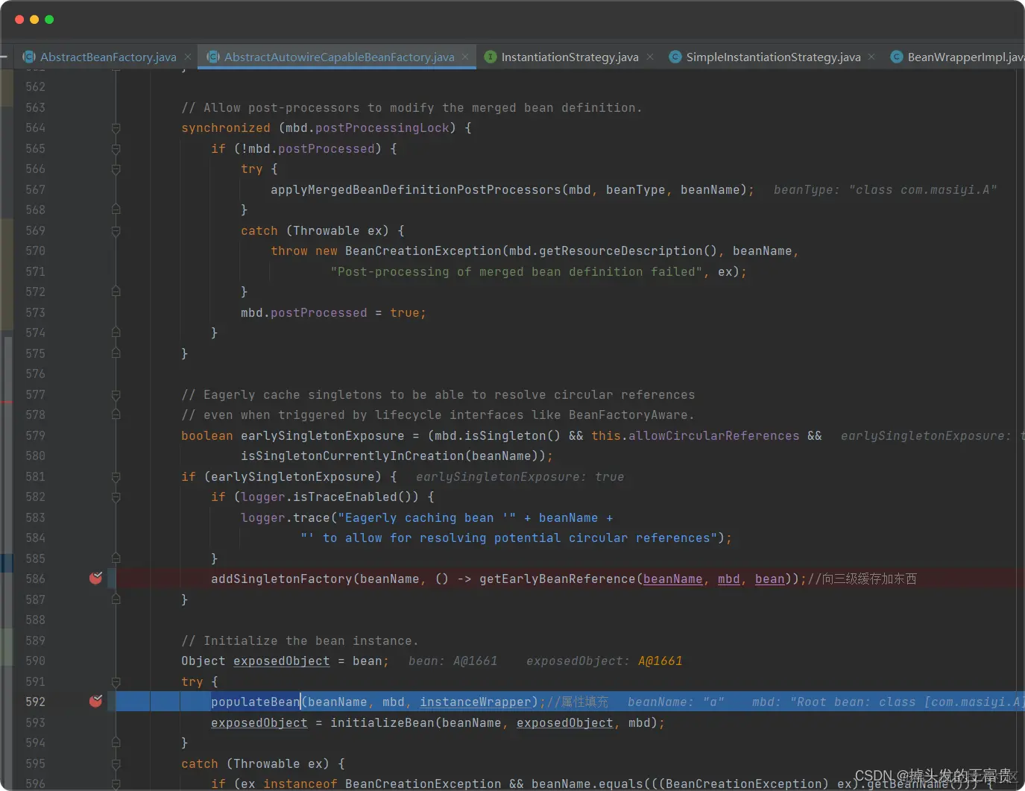Toggle the breakpoint on line 586

tap(96, 578)
